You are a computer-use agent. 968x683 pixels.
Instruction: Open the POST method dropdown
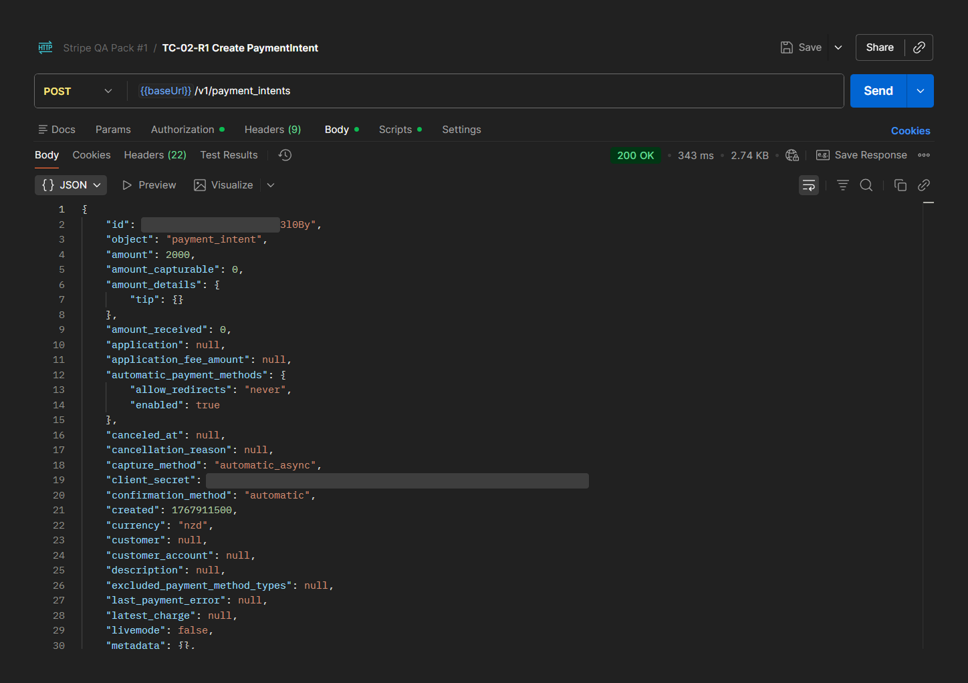coord(78,91)
